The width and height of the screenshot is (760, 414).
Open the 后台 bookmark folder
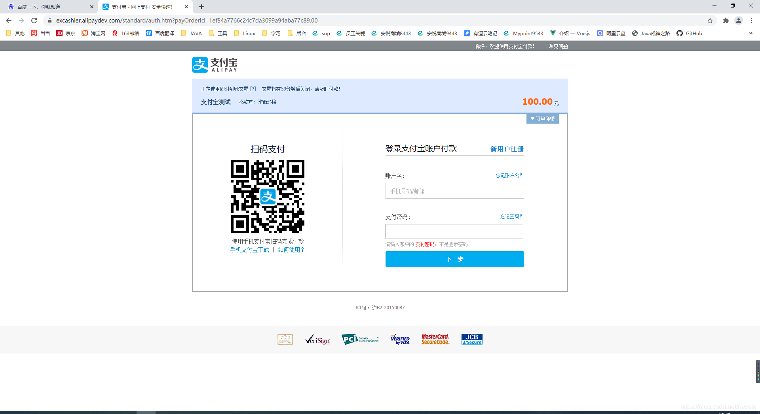coord(297,34)
